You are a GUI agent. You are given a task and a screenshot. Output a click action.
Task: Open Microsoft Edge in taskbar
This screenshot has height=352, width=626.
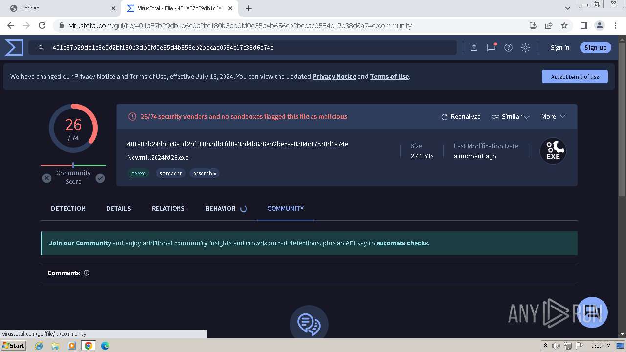[105, 346]
